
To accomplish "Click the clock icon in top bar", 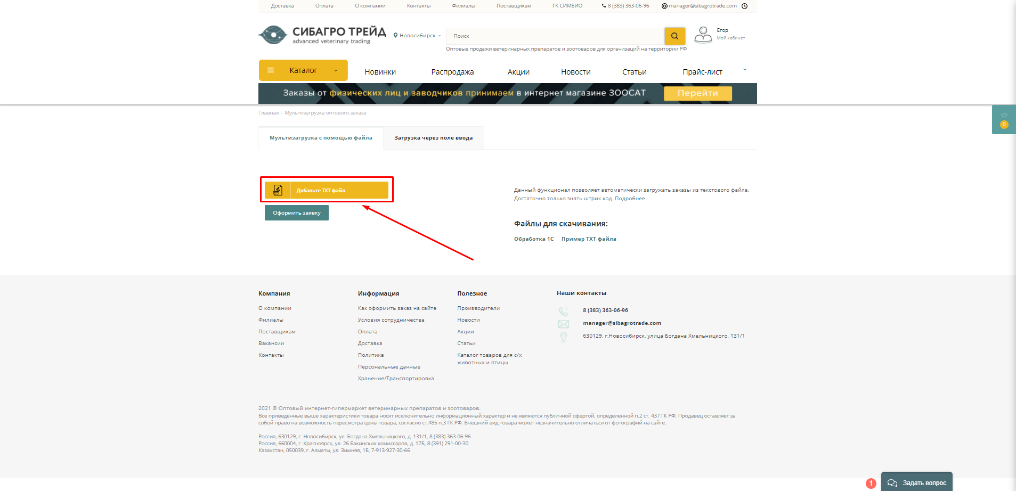I will [744, 6].
